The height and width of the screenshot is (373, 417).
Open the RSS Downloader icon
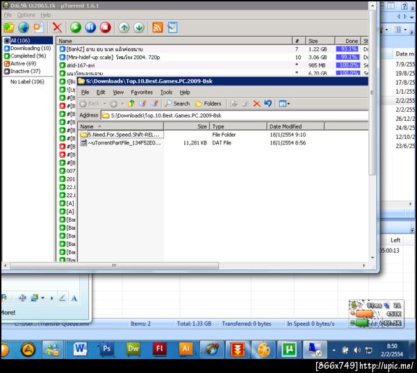click(158, 27)
